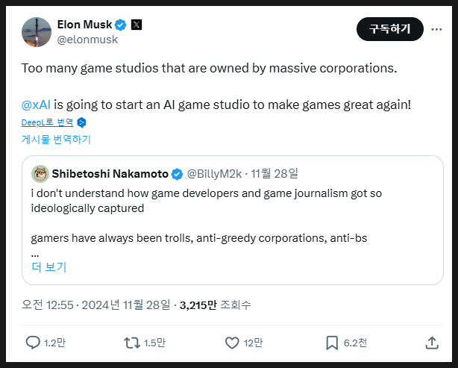Click the X affiliation badge icon
458x368 pixels.
[137, 24]
